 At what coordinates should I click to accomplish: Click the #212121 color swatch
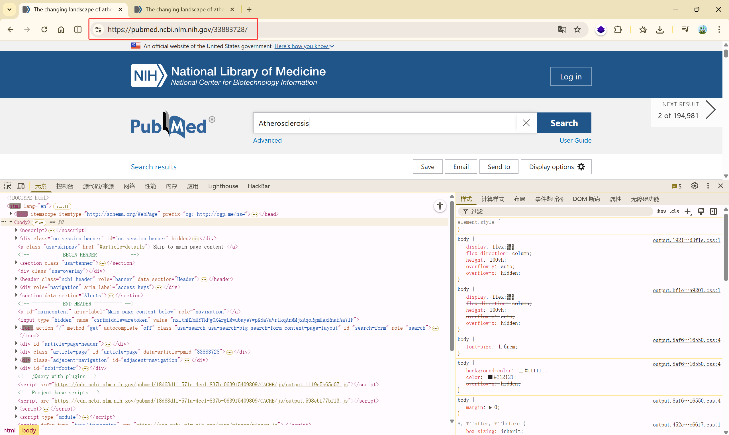click(x=490, y=377)
